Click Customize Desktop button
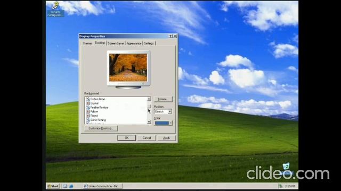The image size is (341, 191). [101, 128]
